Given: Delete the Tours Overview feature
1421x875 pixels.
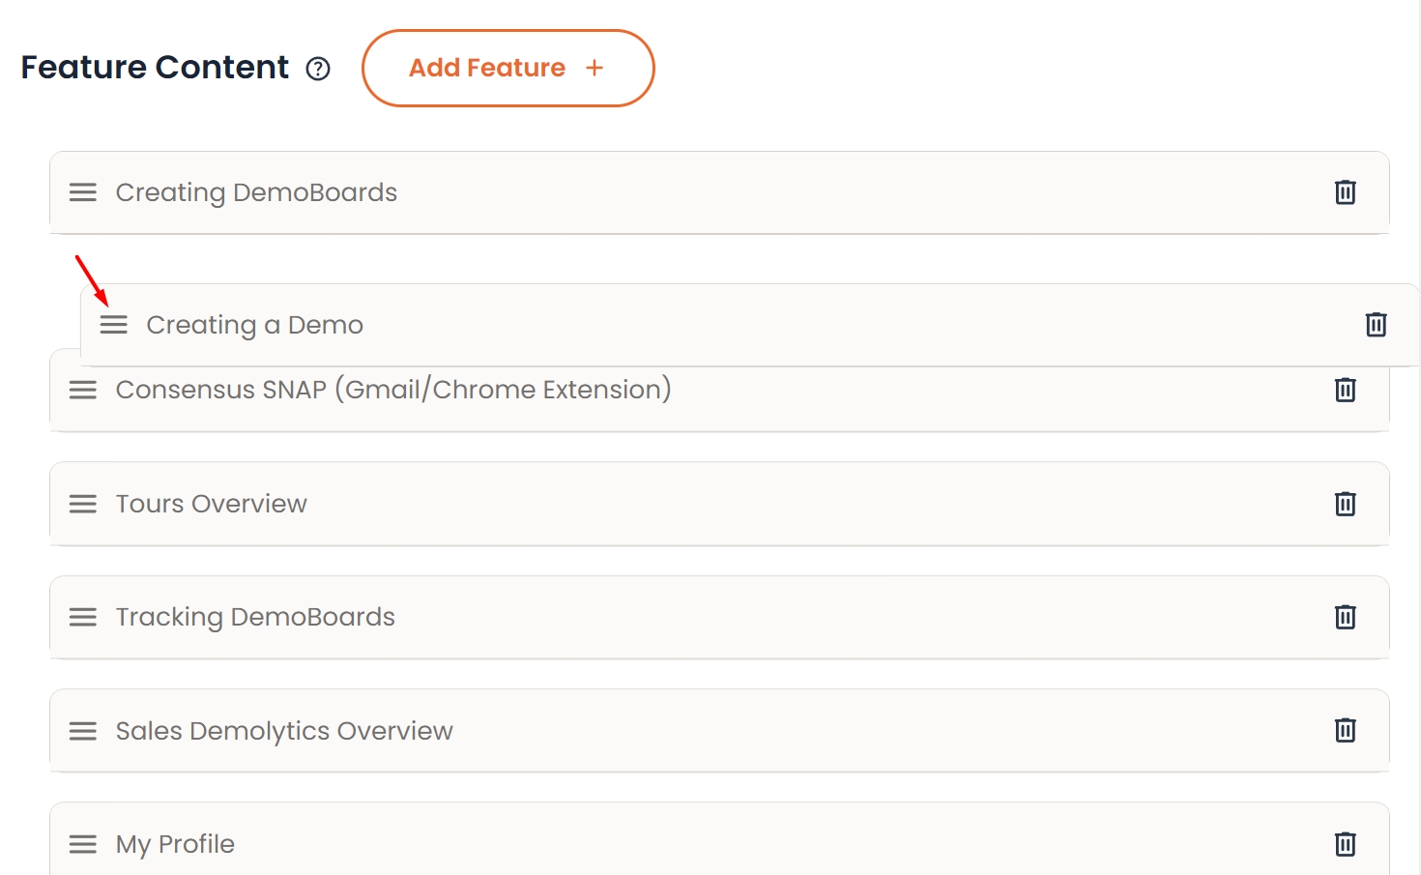Looking at the screenshot, I should 1345,504.
